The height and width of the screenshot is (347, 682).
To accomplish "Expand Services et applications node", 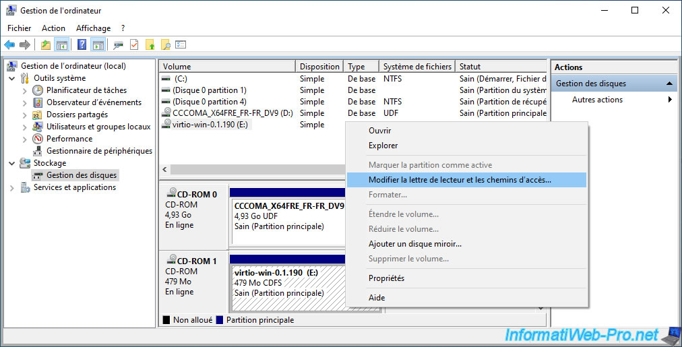I will coord(12,188).
